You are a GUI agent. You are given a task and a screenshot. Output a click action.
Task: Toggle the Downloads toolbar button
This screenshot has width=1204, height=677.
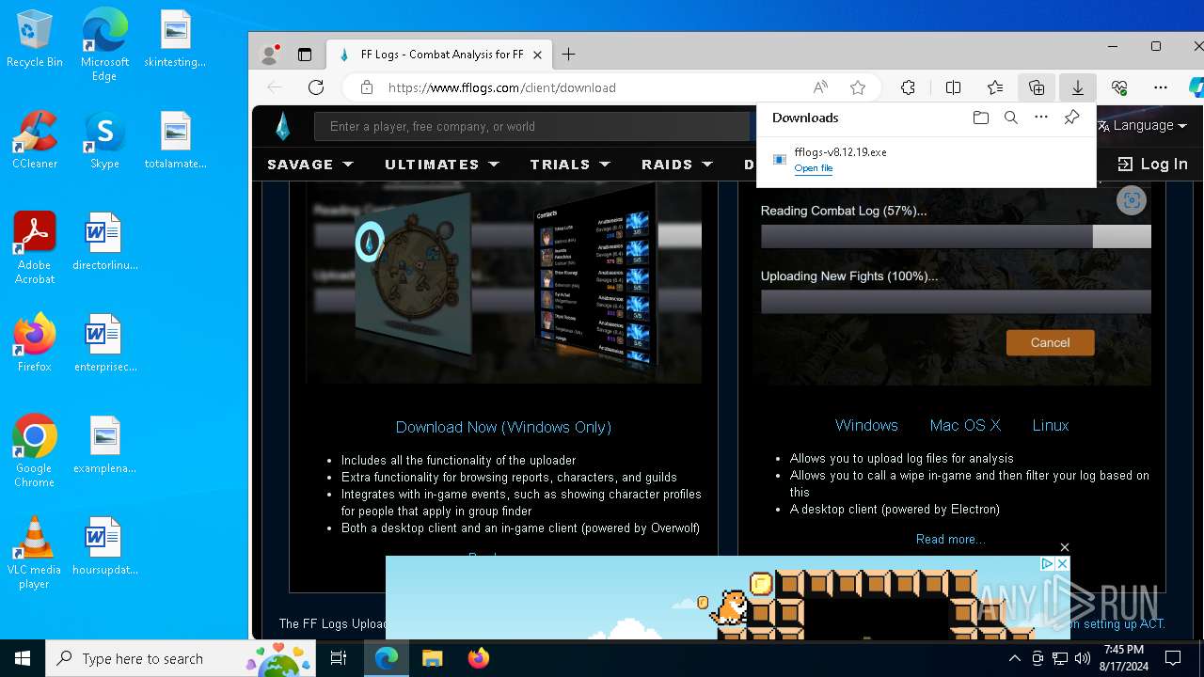point(1078,87)
